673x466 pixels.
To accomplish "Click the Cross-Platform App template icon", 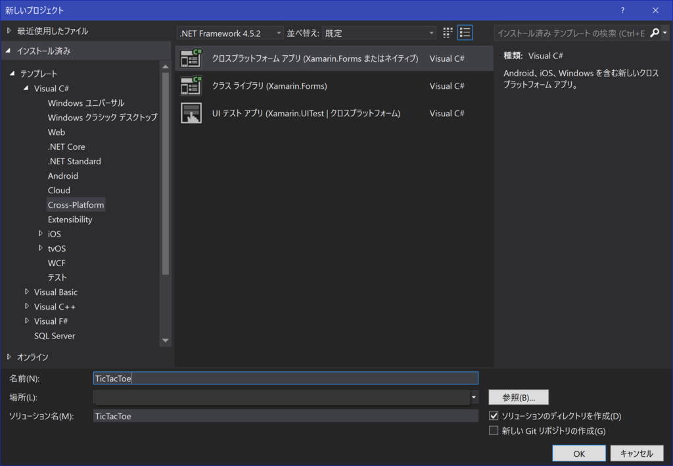I will pyautogui.click(x=191, y=58).
